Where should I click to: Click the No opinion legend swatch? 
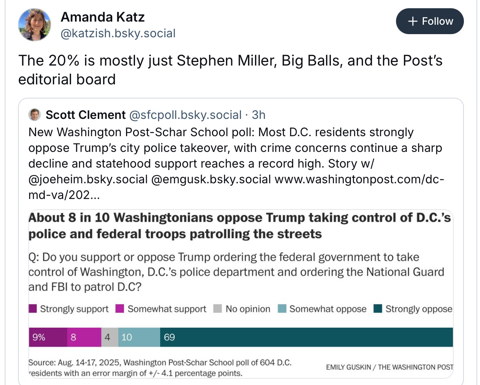tap(218, 308)
